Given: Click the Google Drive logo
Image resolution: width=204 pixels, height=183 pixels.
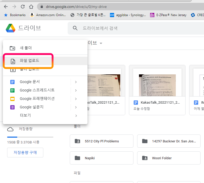Looking at the screenshot, I should pyautogui.click(x=11, y=28).
